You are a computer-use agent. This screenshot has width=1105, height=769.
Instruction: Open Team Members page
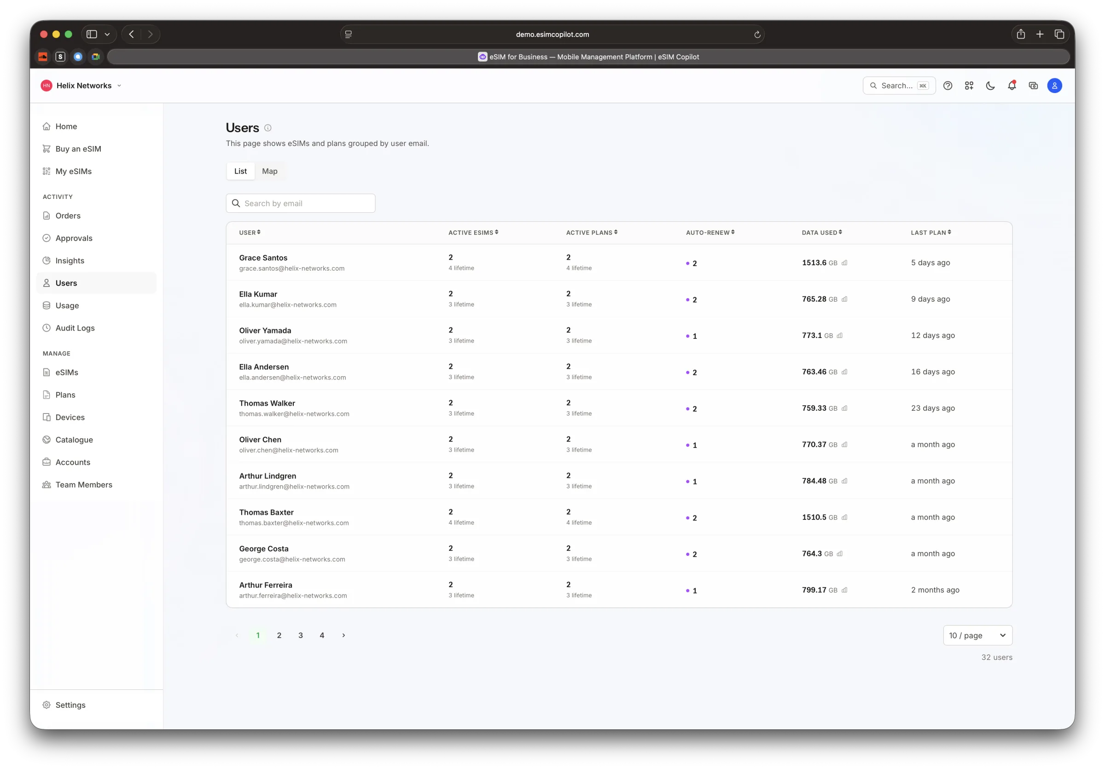[x=96, y=484]
